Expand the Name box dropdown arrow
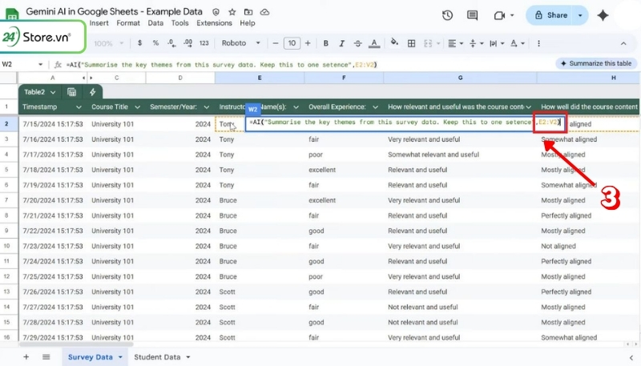Image resolution: width=641 pixels, height=366 pixels. 41,65
